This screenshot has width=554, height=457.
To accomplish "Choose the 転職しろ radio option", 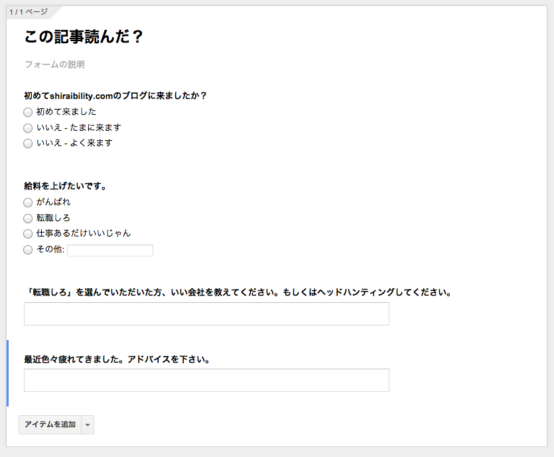I will tap(28, 219).
